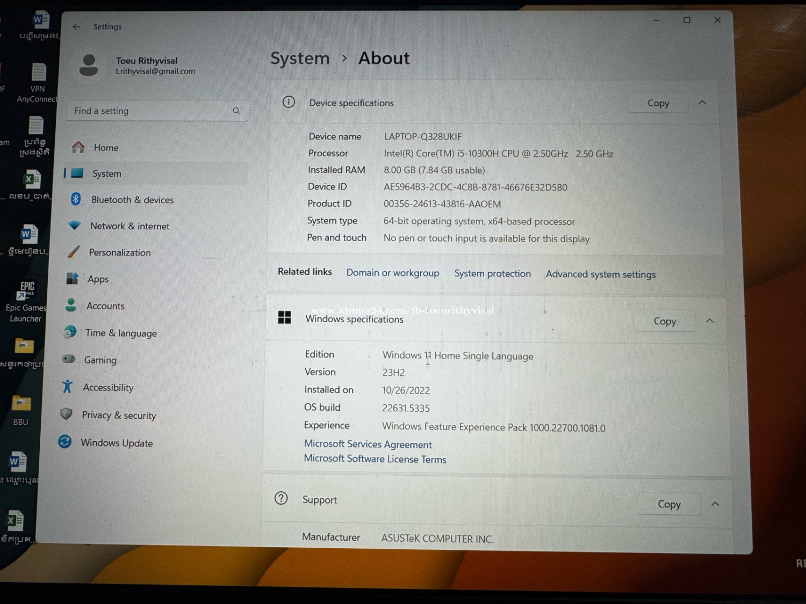
Task: Collapse the Windows specifications section
Action: tap(709, 321)
